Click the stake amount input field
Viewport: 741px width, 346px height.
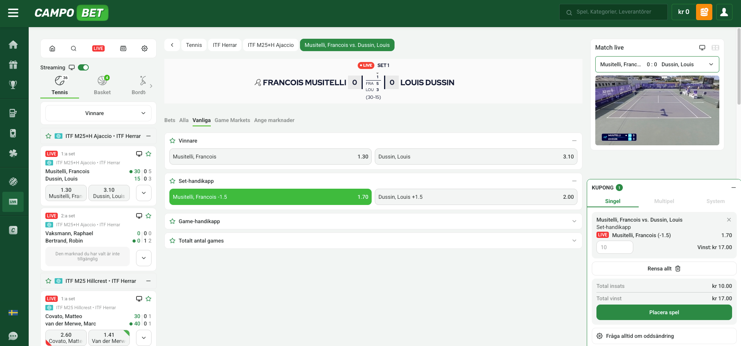[x=614, y=247]
